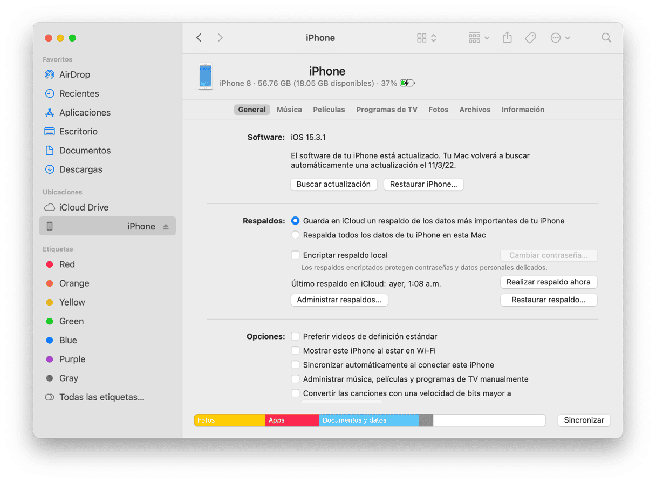
Task: Check Mostrar este iPhone al estar en Wi-Fi
Action: click(x=295, y=350)
